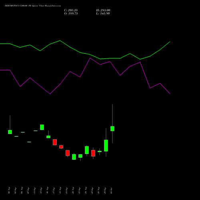This screenshot has height=200, width=200.
Task: Click the open price value O: 189.75
Action: (71, 14)
